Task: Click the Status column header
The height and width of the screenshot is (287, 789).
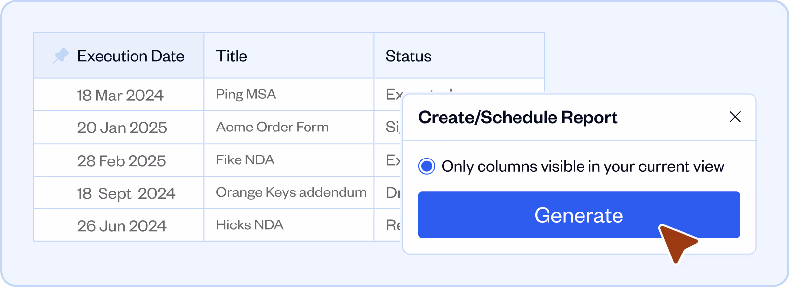Action: click(409, 56)
